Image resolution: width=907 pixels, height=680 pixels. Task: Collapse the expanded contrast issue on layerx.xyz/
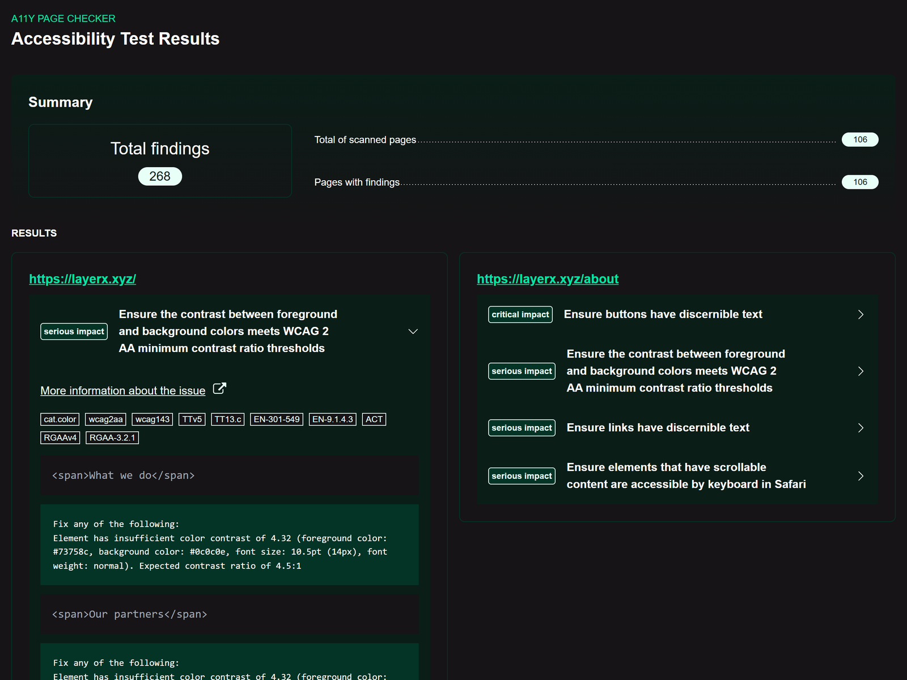pyautogui.click(x=413, y=331)
